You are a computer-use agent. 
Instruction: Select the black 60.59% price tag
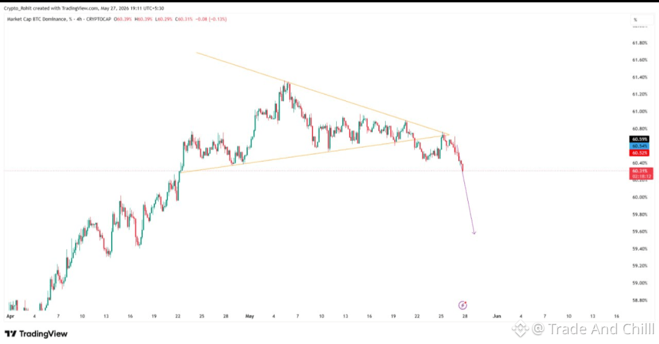(639, 139)
